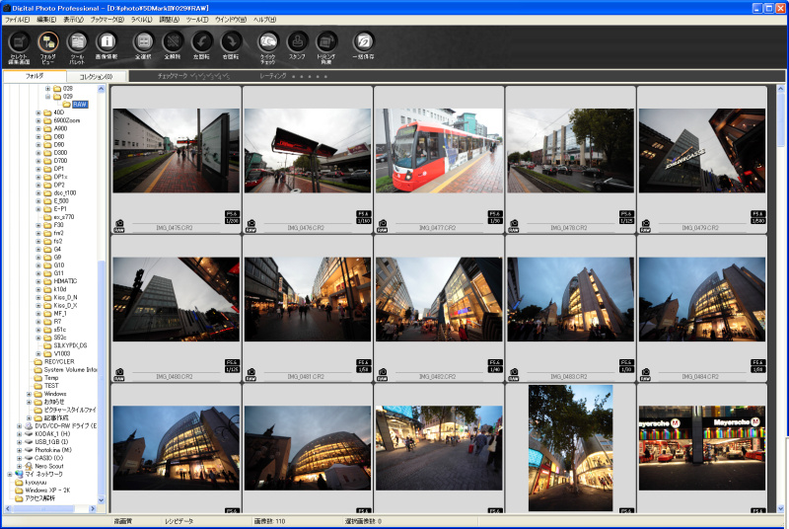Set third rating dot in レーティング bar
Image resolution: width=789 pixels, height=529 pixels.
(310, 77)
